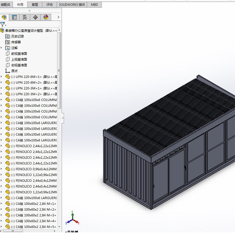Expand the UPN 220-6M<2> part
The image size is (235, 235).
pyautogui.click(x=1, y=83)
